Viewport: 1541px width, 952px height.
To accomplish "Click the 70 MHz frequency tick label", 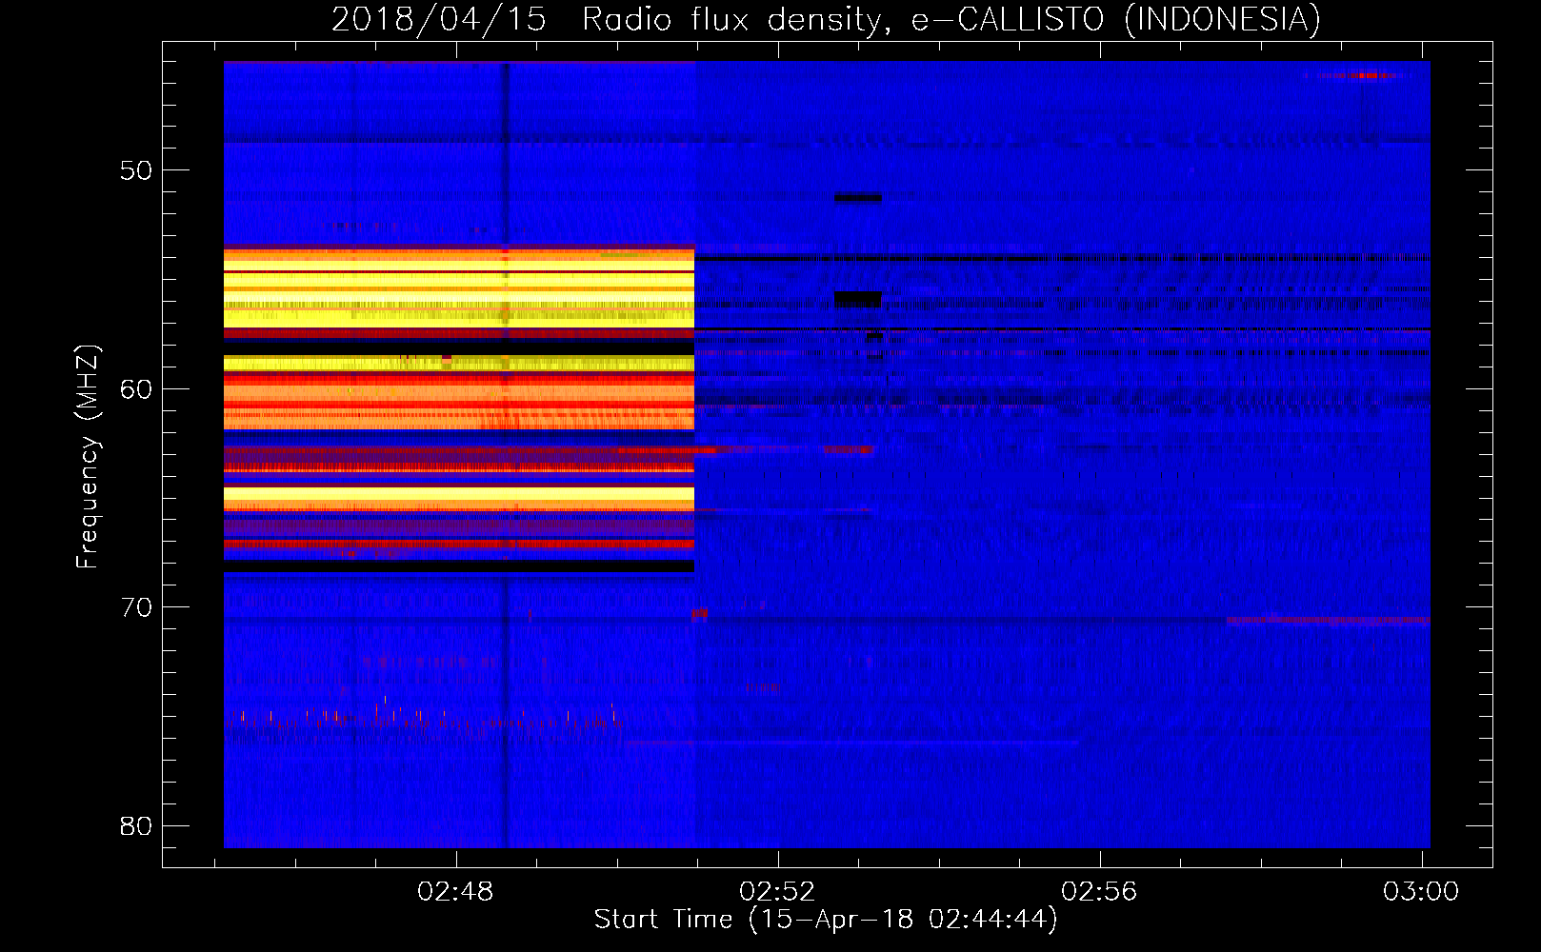I will [x=136, y=607].
